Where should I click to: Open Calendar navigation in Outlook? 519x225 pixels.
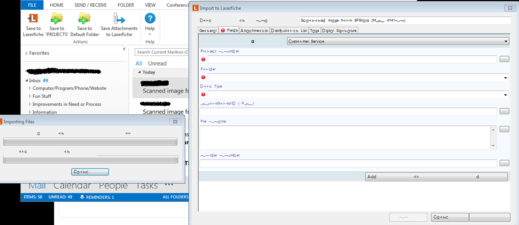pos(72,186)
